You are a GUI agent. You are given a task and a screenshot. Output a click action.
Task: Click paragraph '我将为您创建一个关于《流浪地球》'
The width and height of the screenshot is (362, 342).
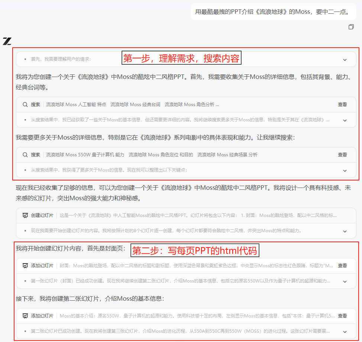[184, 82]
